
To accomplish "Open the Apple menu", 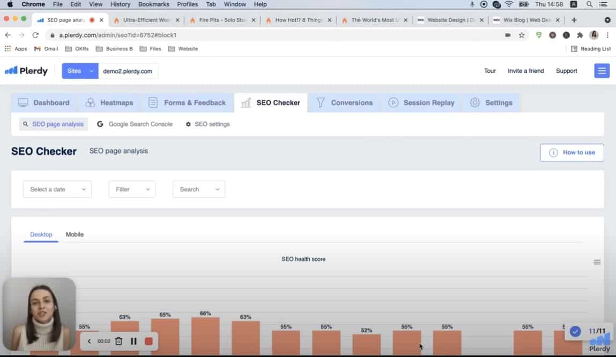I will [x=10, y=4].
